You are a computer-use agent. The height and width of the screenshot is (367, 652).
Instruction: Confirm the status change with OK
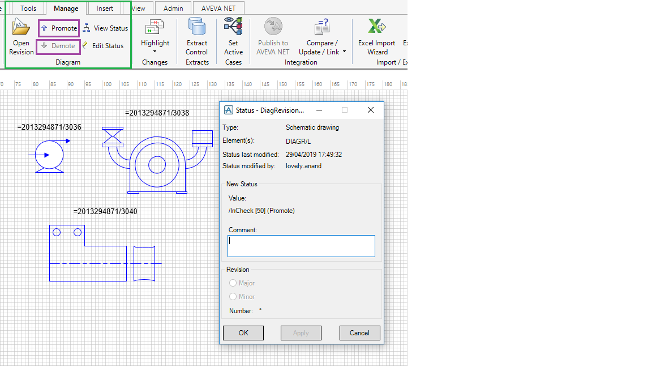243,332
